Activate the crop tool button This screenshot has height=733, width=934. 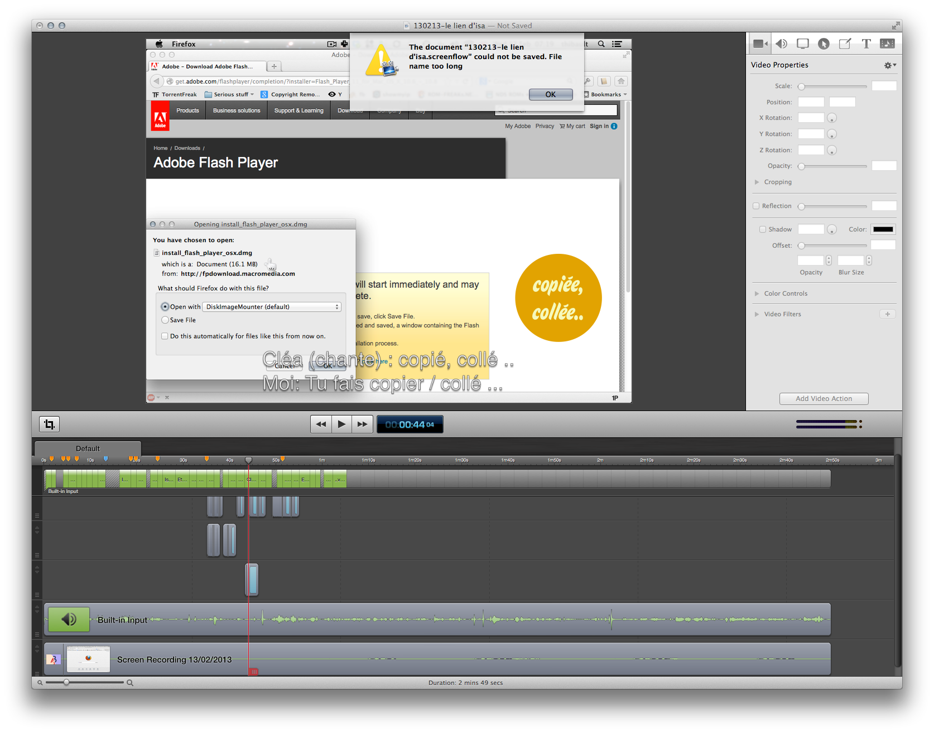coord(49,425)
